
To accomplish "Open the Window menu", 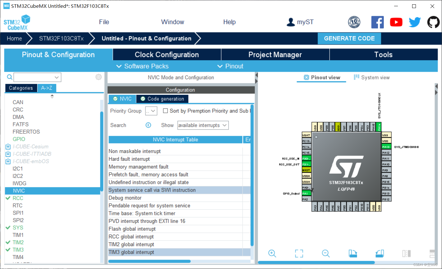I will 173,22.
